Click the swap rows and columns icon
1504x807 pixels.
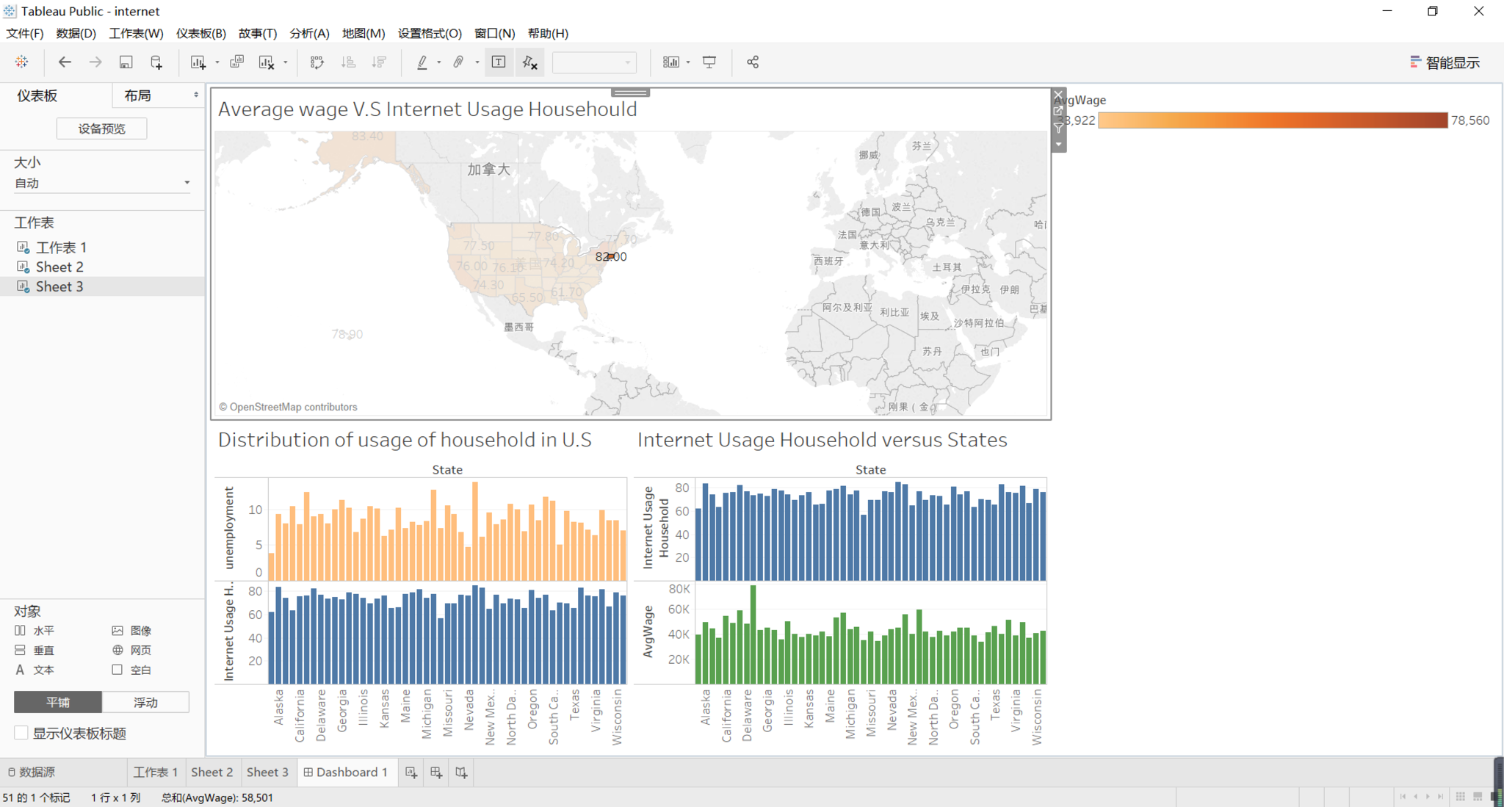(317, 62)
